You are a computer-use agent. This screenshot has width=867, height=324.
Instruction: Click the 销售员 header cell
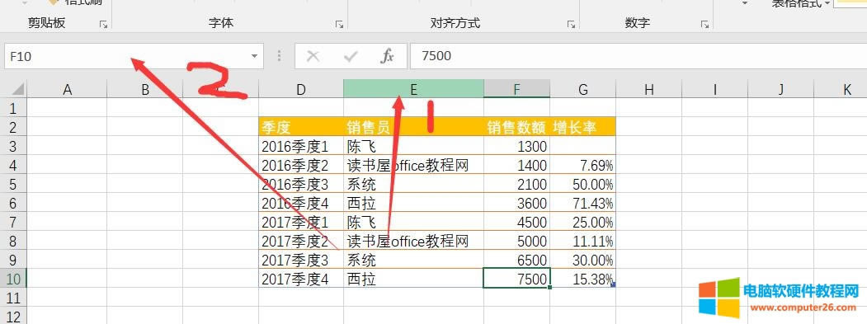(x=413, y=127)
